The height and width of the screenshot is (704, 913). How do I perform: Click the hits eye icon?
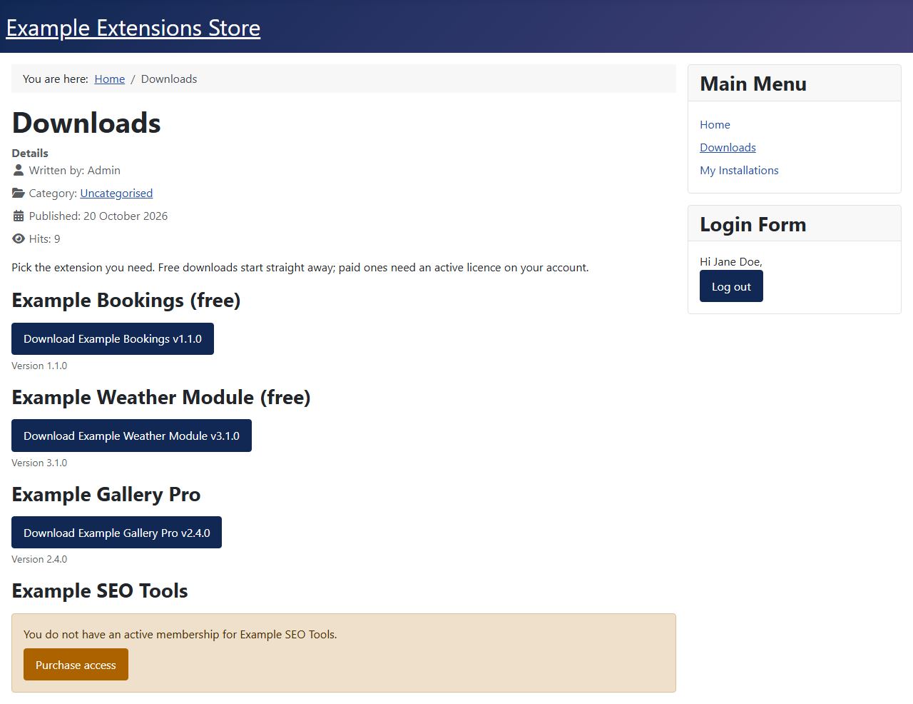click(19, 238)
